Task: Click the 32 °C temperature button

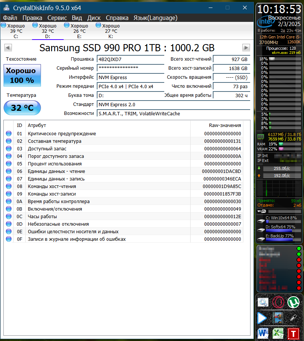Action: pos(22,108)
